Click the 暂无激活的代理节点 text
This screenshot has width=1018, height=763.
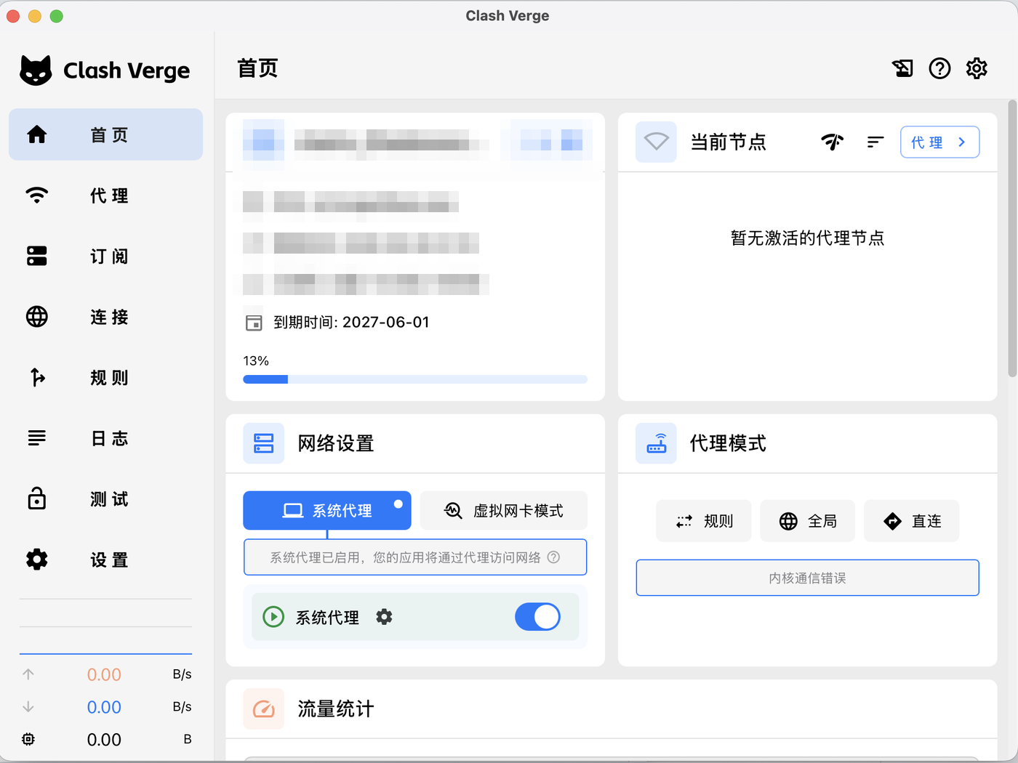tap(808, 238)
